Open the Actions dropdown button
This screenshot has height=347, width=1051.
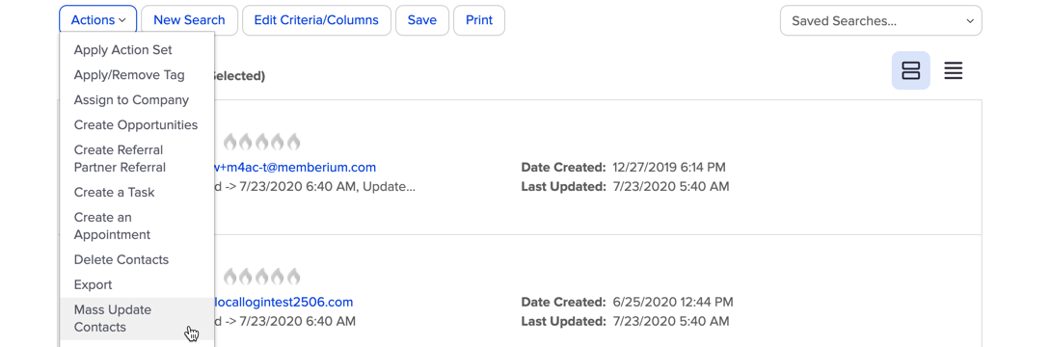pos(97,20)
